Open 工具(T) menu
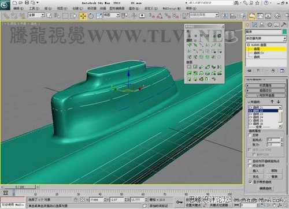This screenshot has width=289, height=209. 34,9
